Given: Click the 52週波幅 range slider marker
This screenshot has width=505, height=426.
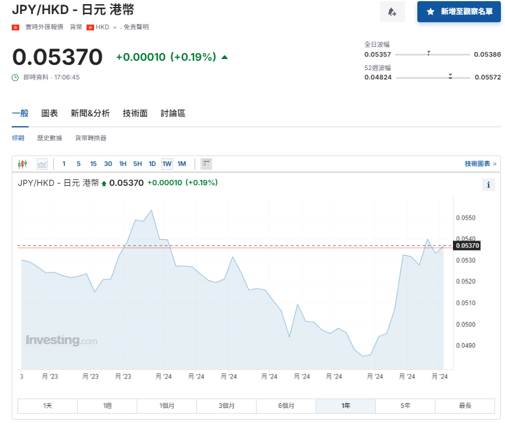Looking at the screenshot, I should [x=450, y=76].
